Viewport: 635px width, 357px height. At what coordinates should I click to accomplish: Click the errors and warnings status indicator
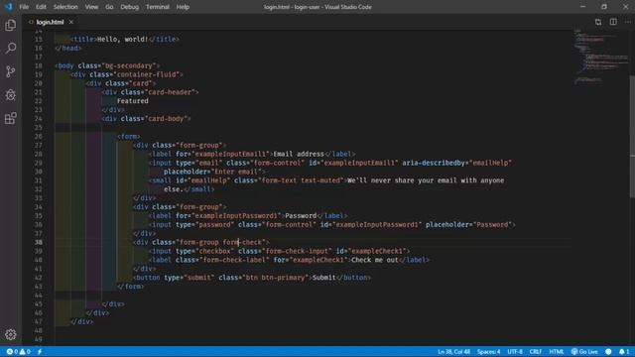point(19,352)
